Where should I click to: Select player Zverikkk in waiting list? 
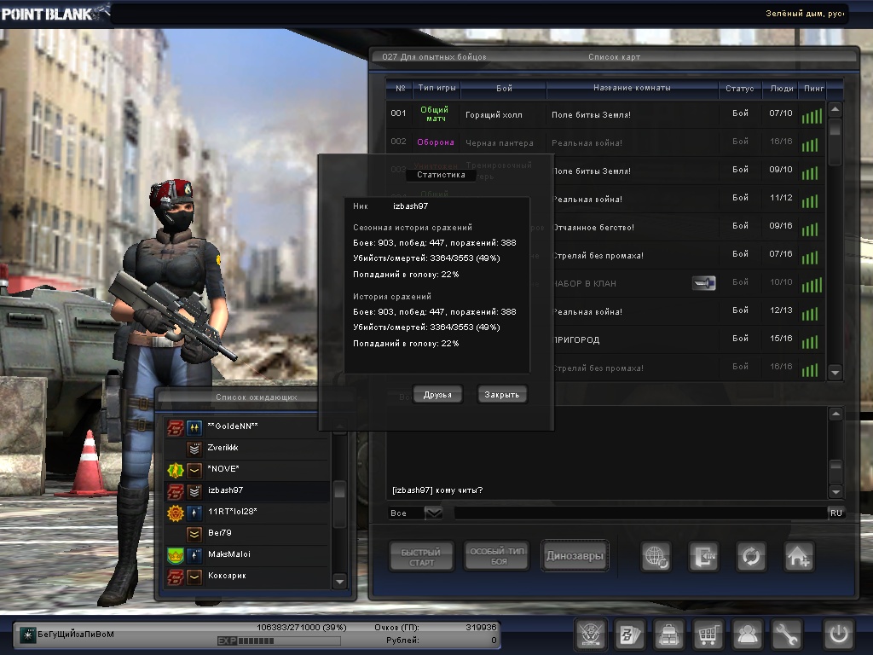246,449
